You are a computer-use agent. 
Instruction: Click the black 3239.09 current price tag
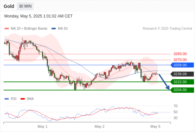point(182,74)
